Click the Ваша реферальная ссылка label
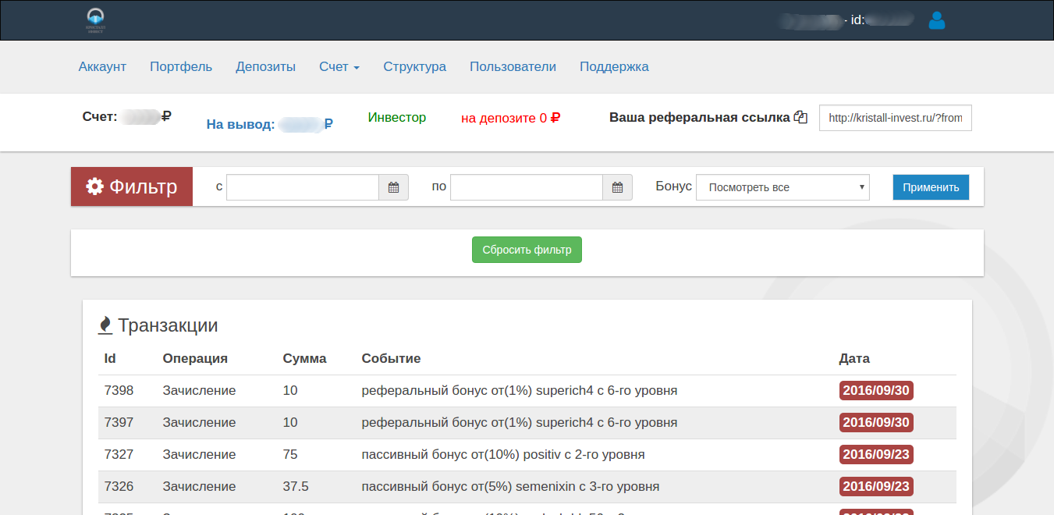The height and width of the screenshot is (515, 1054). (699, 118)
